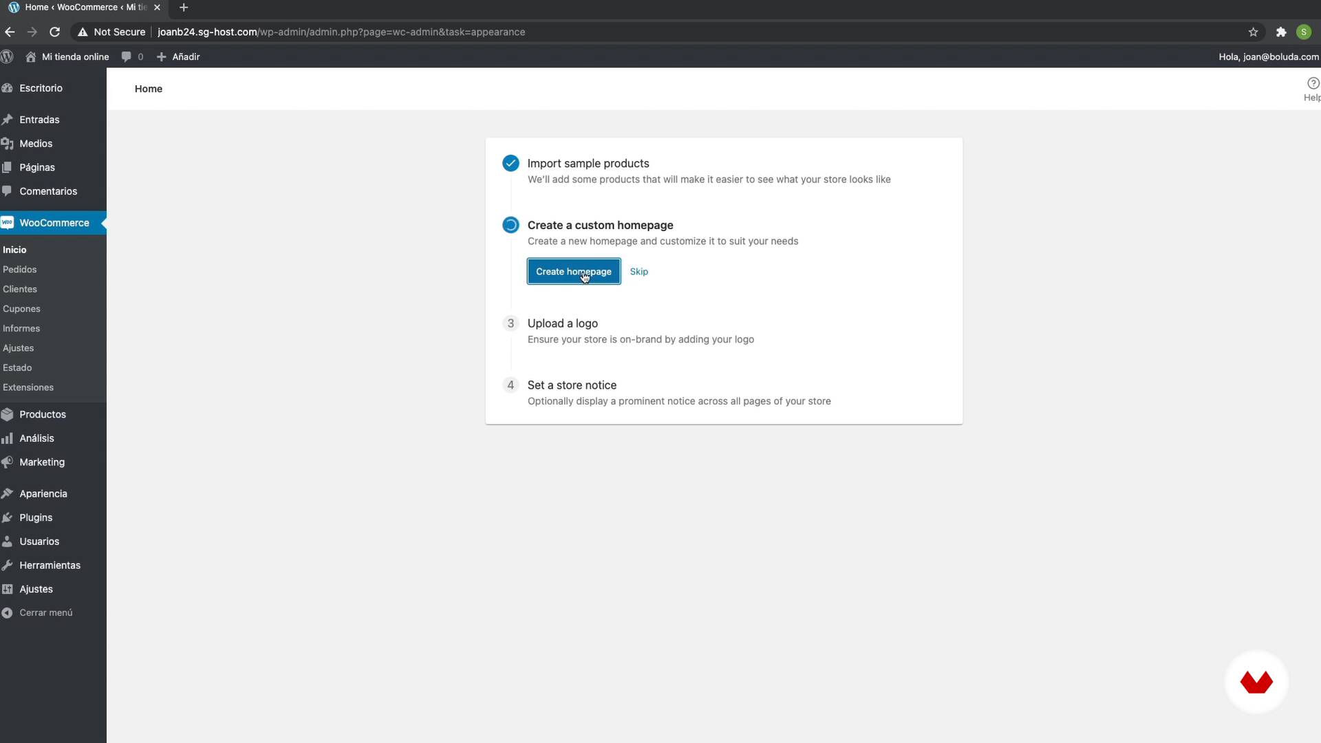Click the Usuarios person icon

tap(8, 541)
